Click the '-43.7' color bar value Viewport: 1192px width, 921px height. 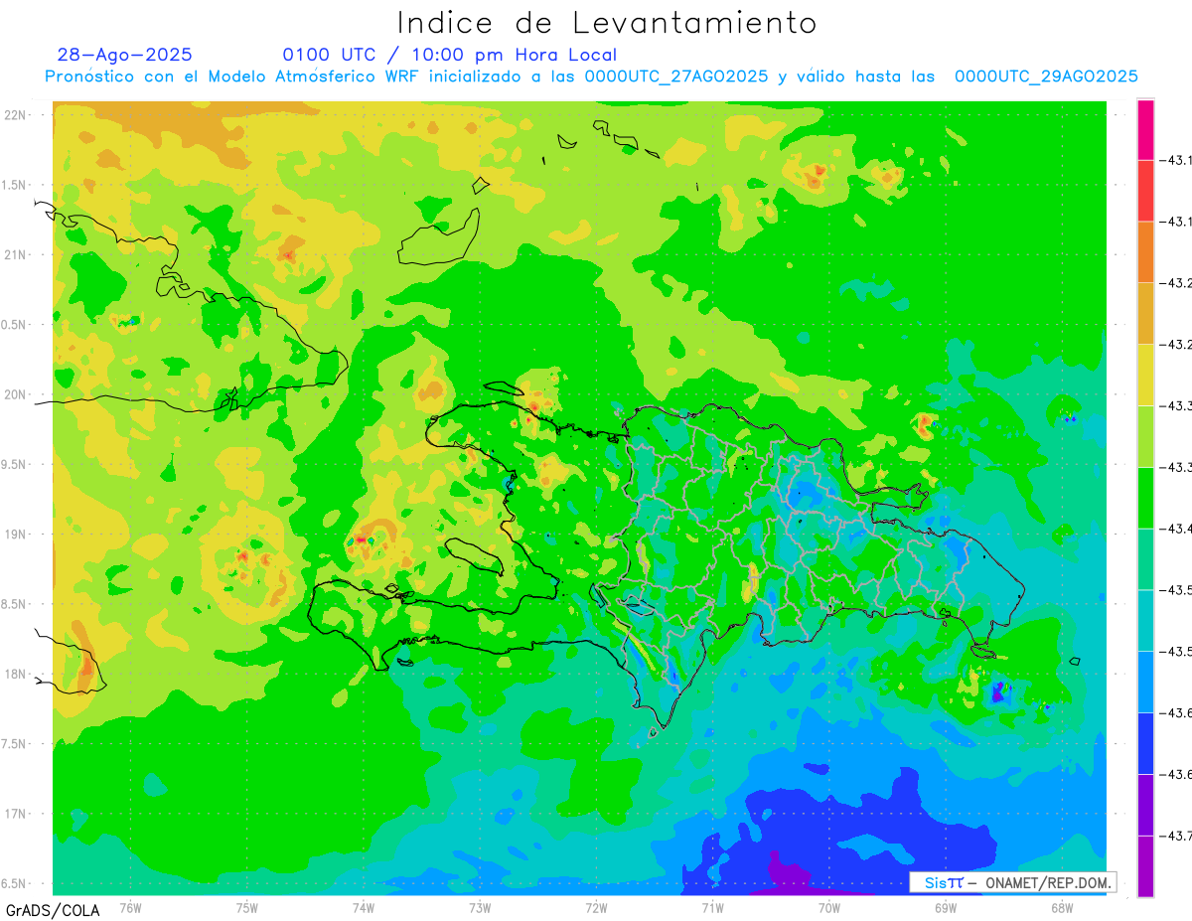click(1177, 836)
